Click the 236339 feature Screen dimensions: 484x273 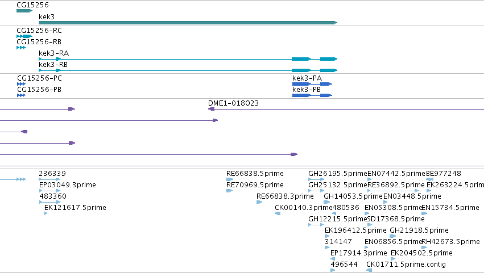click(49, 179)
